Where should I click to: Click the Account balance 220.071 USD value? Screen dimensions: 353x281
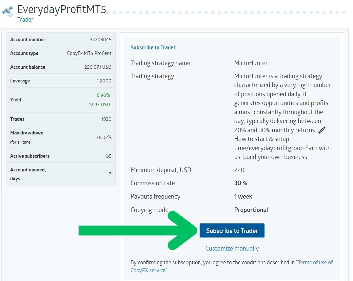coord(98,67)
